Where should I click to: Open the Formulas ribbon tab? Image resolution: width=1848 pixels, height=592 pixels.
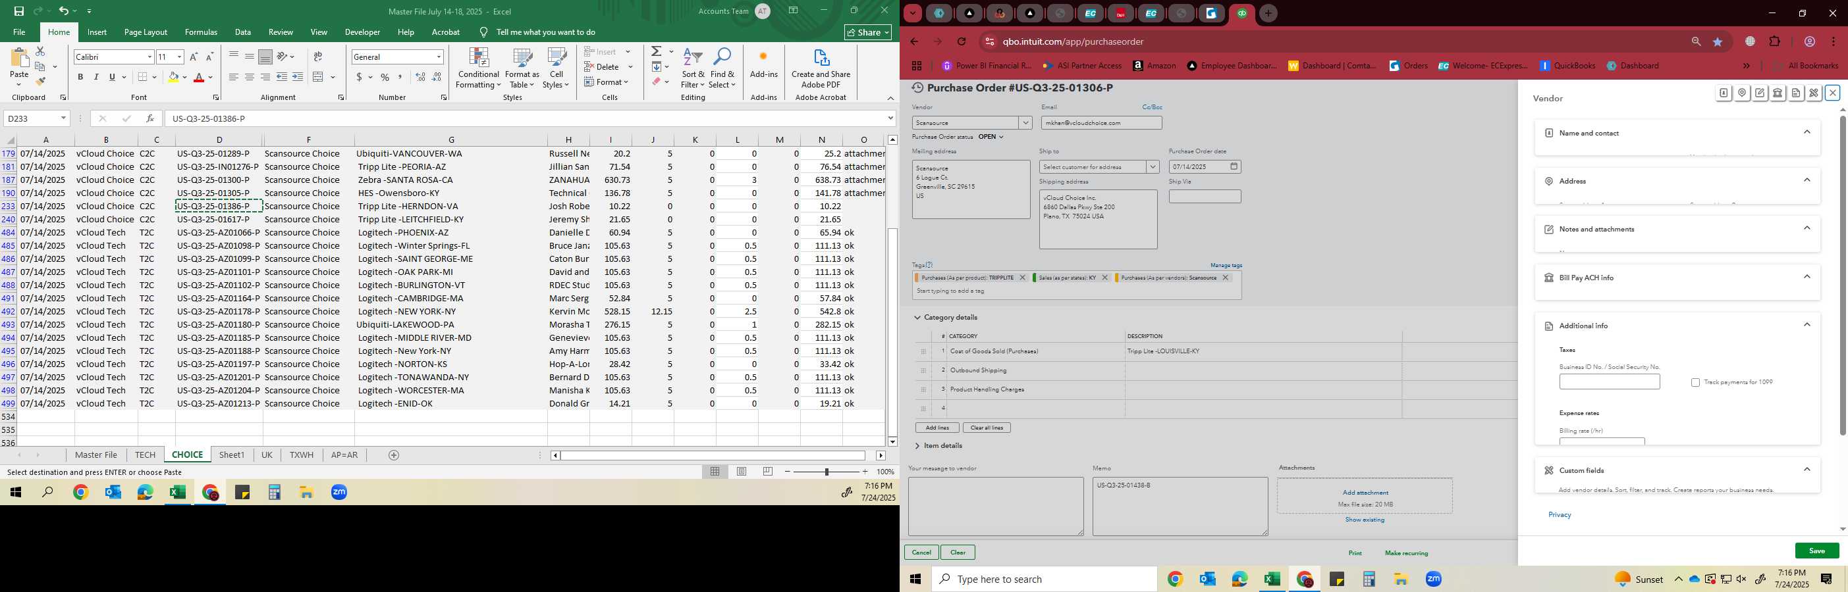(201, 32)
